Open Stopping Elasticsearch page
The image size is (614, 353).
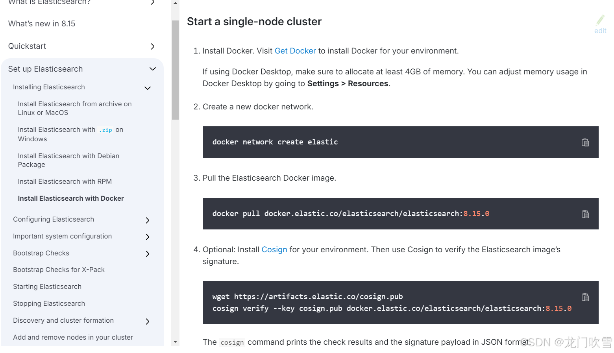click(49, 303)
